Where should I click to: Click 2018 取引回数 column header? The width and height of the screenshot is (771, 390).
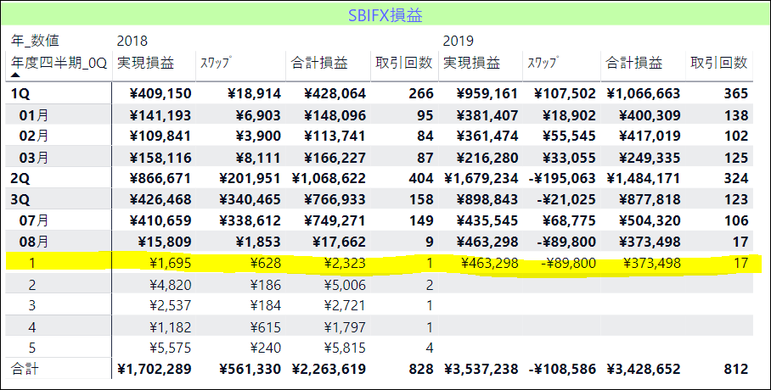[x=403, y=63]
